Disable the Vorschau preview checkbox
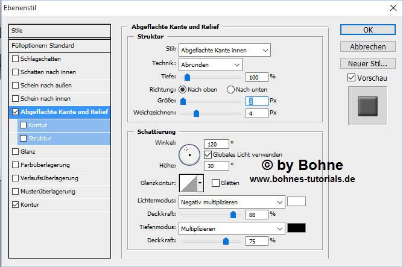Image resolution: width=403 pixels, height=267 pixels. (x=352, y=78)
